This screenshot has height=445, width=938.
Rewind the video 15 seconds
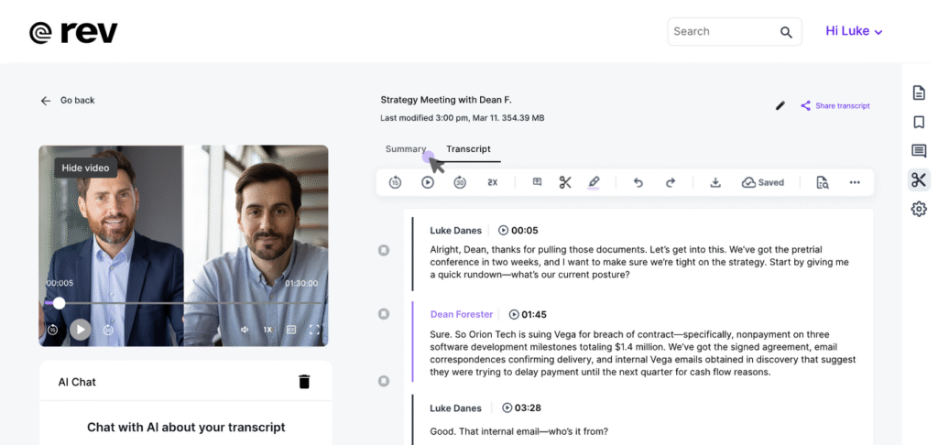point(52,330)
